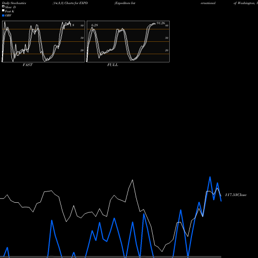This screenshot has width=258, height=258.
Task: Click the 50 axis label in FULL chart
Action: pos(167,38)
